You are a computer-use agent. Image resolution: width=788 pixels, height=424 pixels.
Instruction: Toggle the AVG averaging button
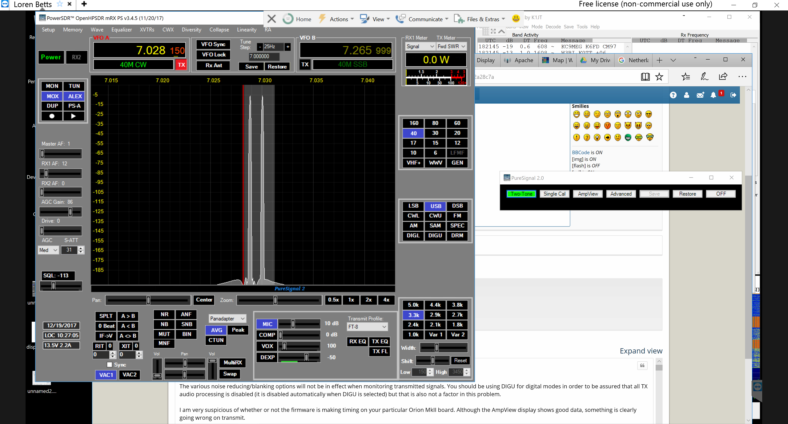(x=216, y=330)
